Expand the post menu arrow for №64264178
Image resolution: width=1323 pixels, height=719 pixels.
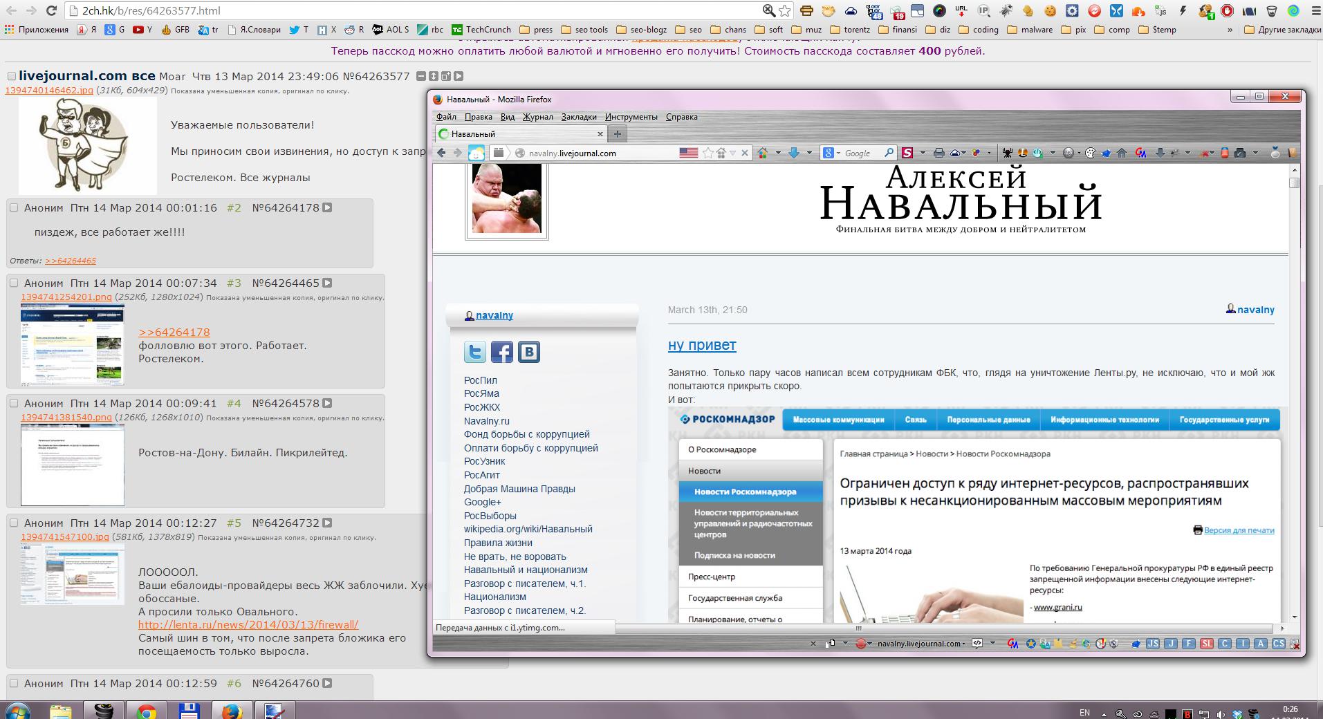[328, 207]
